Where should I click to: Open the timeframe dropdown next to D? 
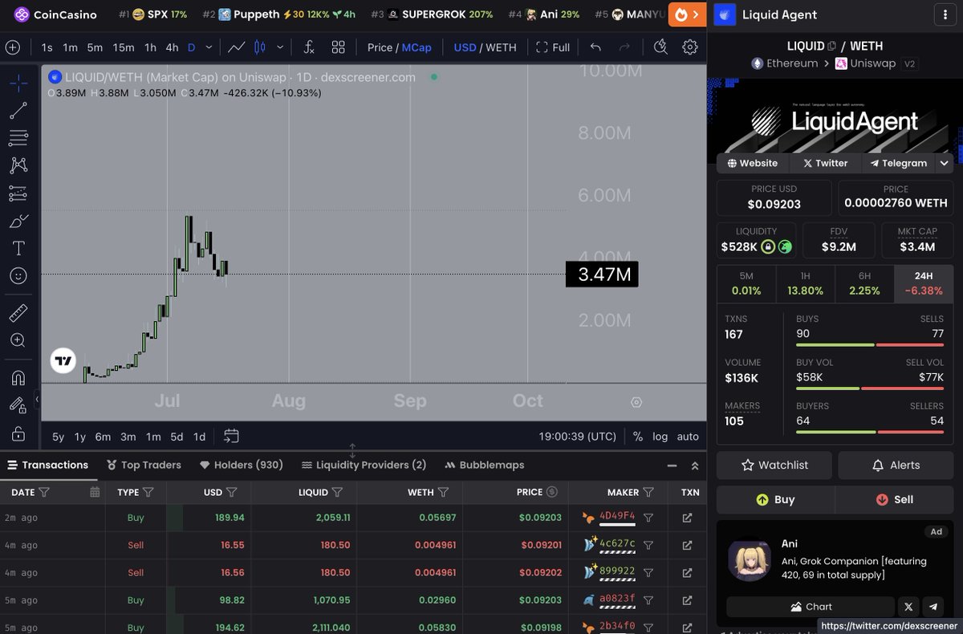click(x=207, y=47)
